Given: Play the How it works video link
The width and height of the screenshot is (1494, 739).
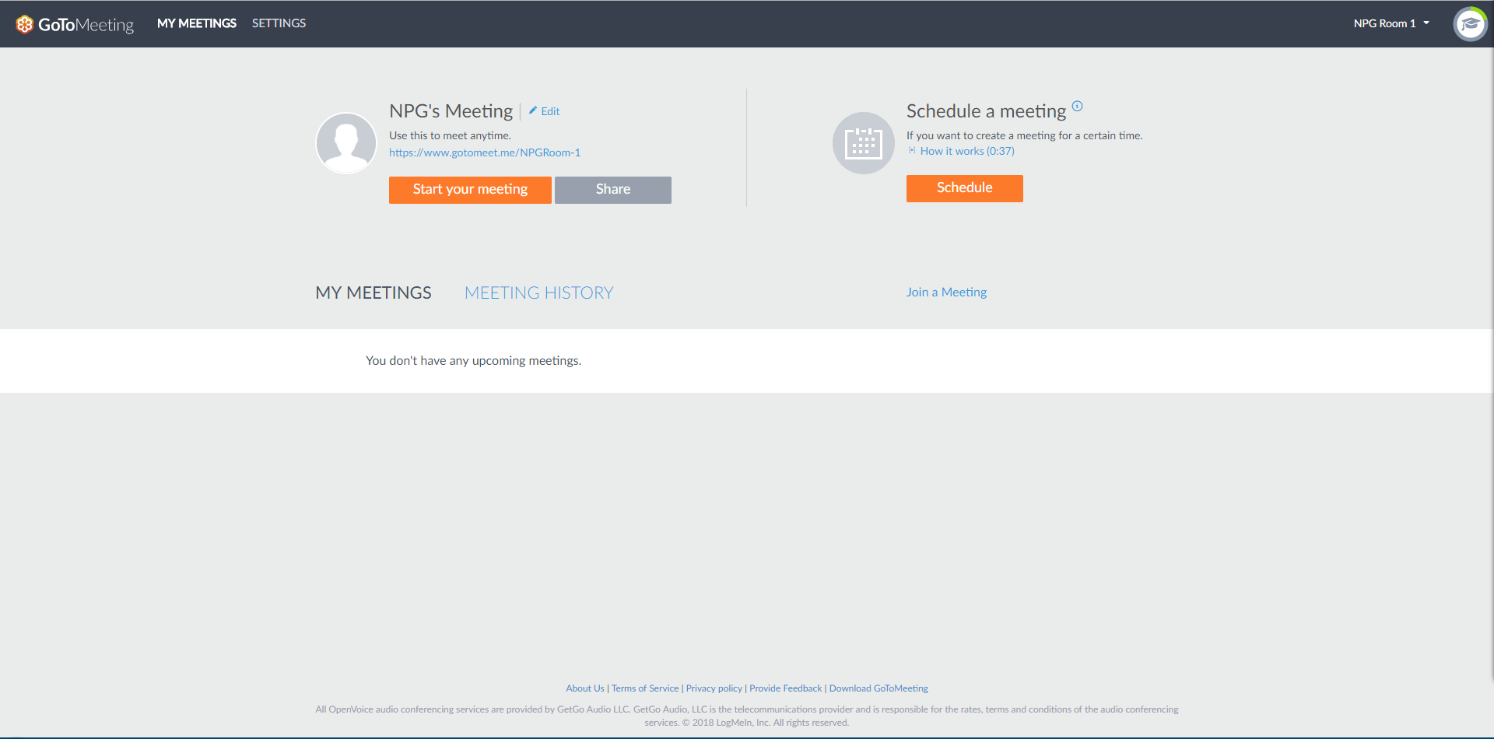Looking at the screenshot, I should point(967,151).
